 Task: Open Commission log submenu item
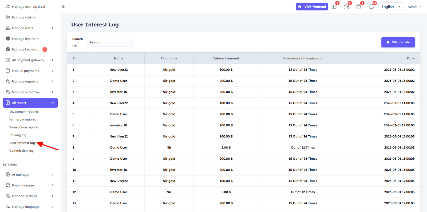tap(21, 151)
